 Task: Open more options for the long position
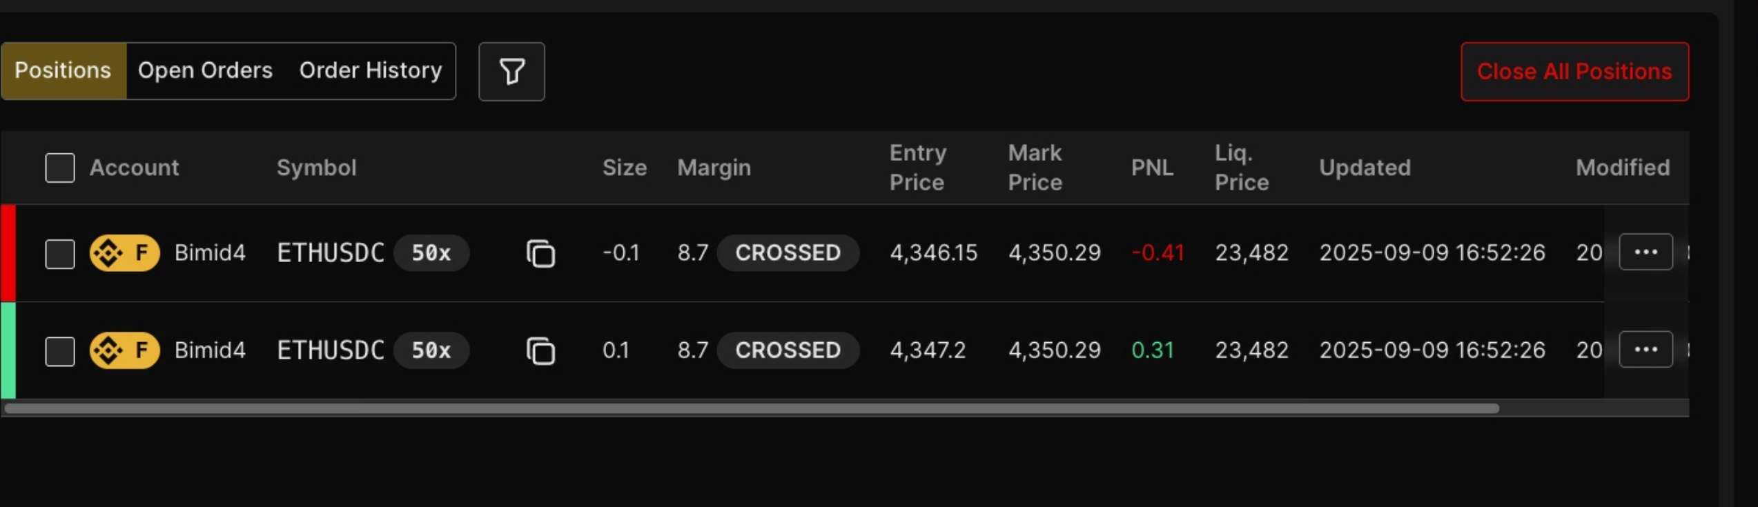(1645, 350)
